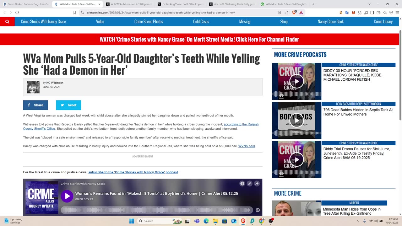Share the article on Facebook
The height and width of the screenshot is (226, 402).
(35, 105)
